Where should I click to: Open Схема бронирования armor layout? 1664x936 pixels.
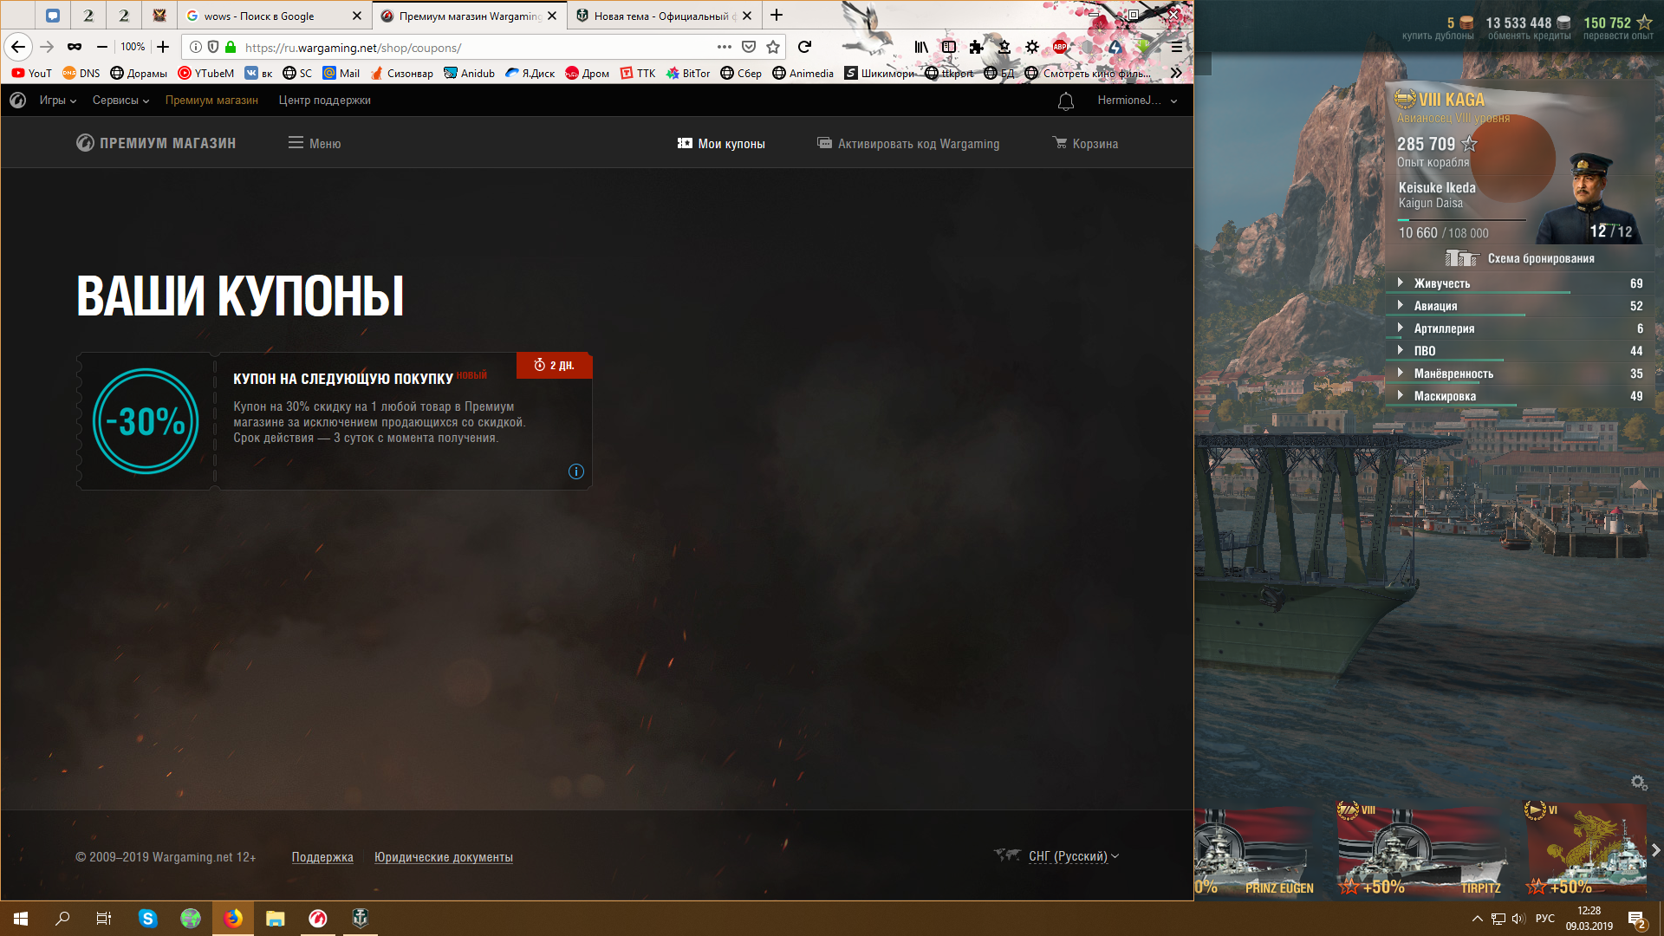coord(1520,258)
